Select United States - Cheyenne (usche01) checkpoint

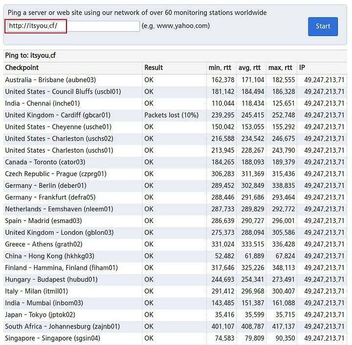[58, 127]
